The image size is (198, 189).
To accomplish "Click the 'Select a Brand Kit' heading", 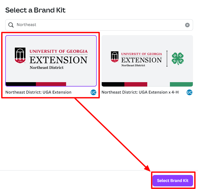I will click(x=35, y=10).
